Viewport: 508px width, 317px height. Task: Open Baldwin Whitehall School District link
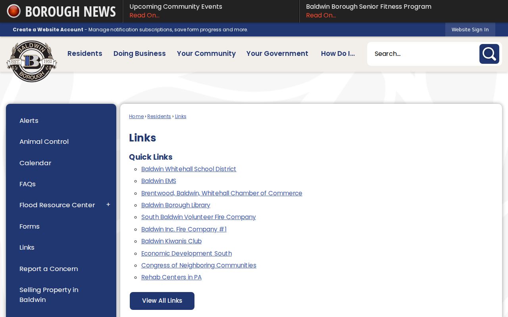[189, 169]
